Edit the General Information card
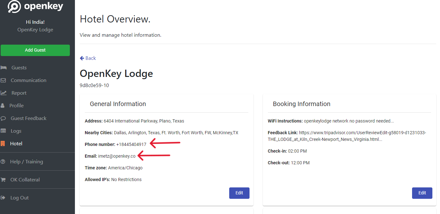 click(x=239, y=193)
